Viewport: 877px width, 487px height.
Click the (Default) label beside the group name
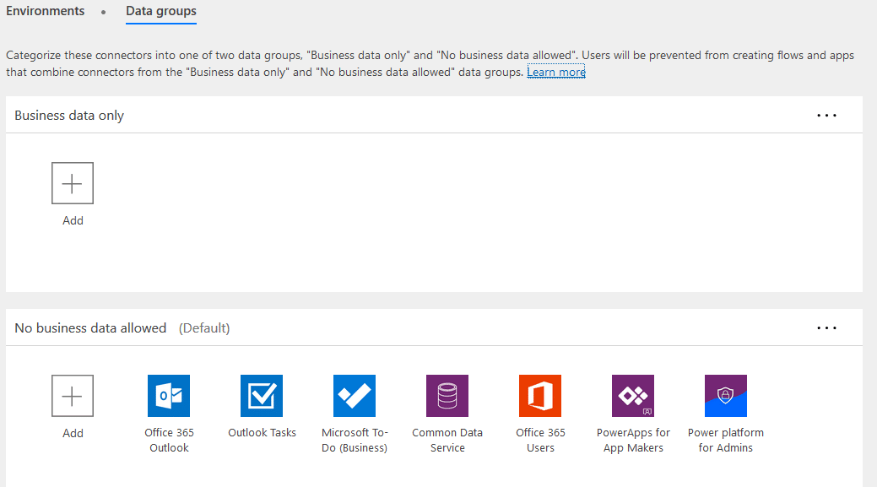point(204,328)
